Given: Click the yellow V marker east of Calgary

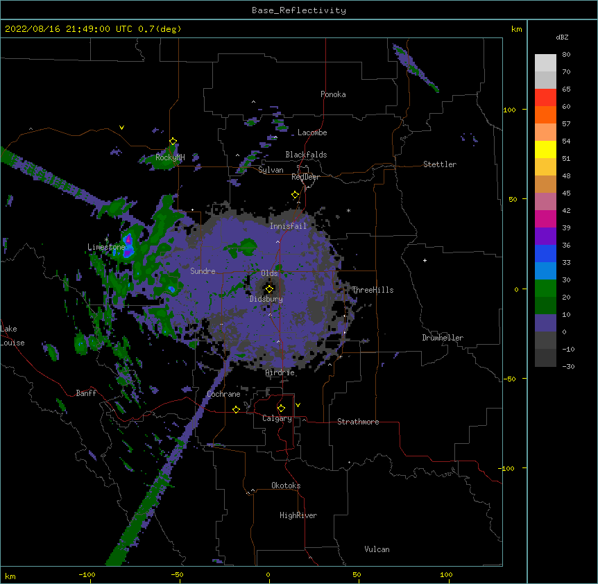Looking at the screenshot, I should tap(298, 405).
